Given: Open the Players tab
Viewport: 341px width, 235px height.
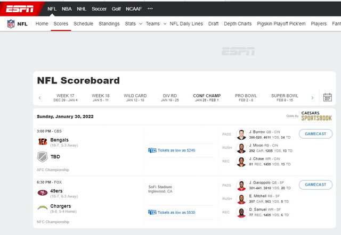Looking at the screenshot, I should click(x=319, y=23).
